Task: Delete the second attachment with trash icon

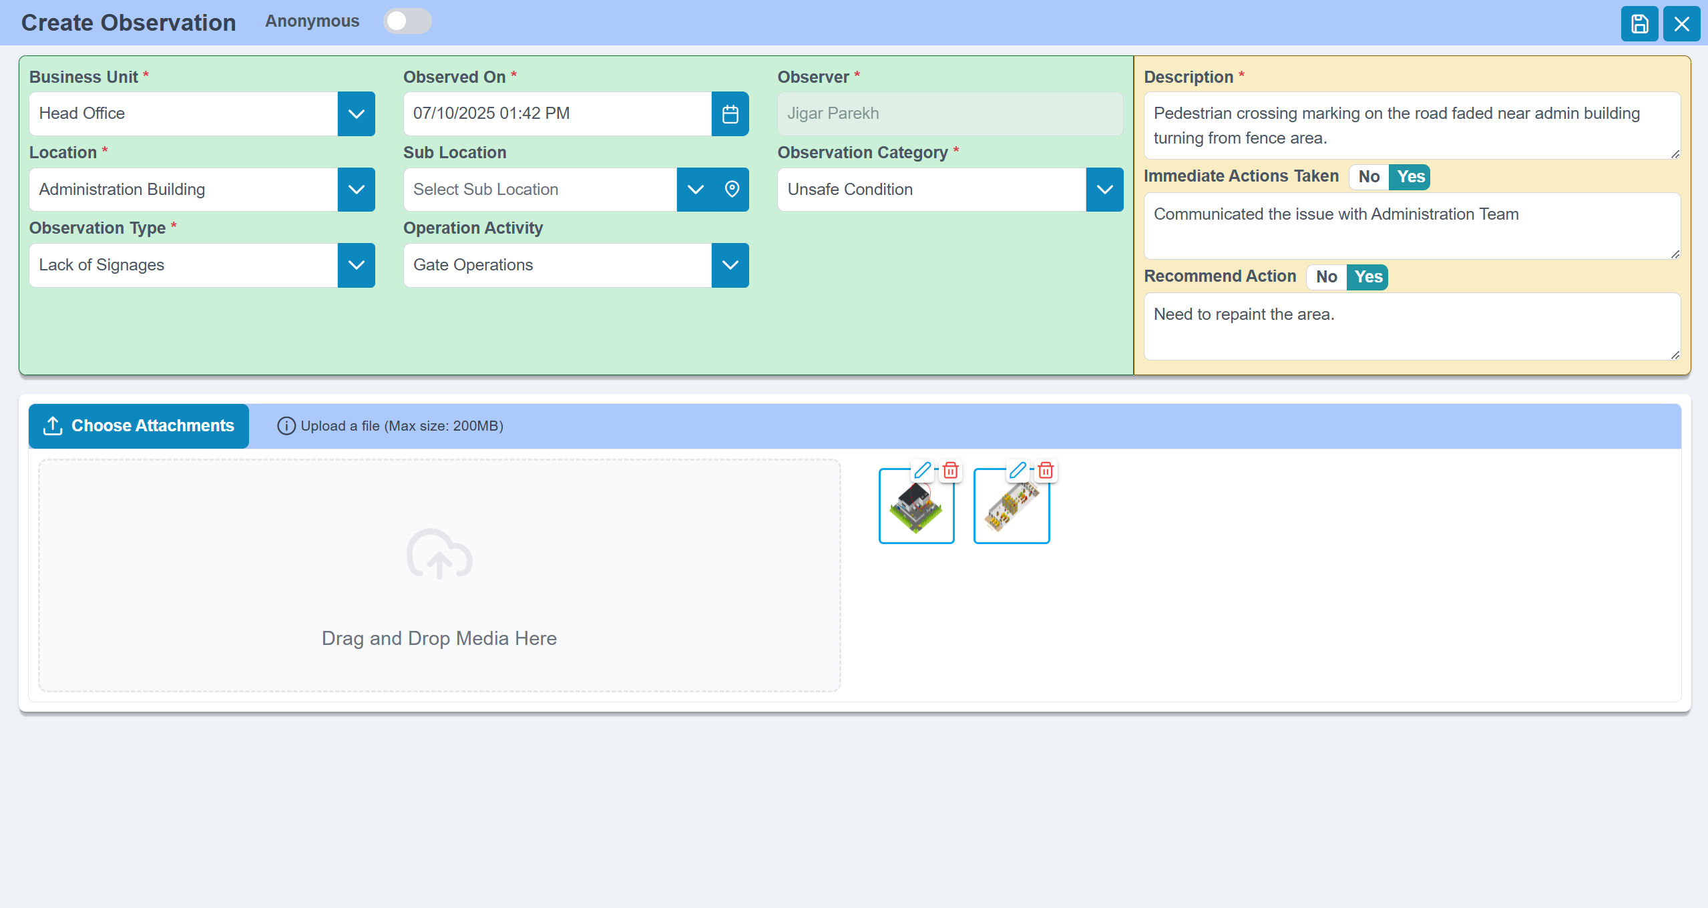Action: [x=1046, y=471]
